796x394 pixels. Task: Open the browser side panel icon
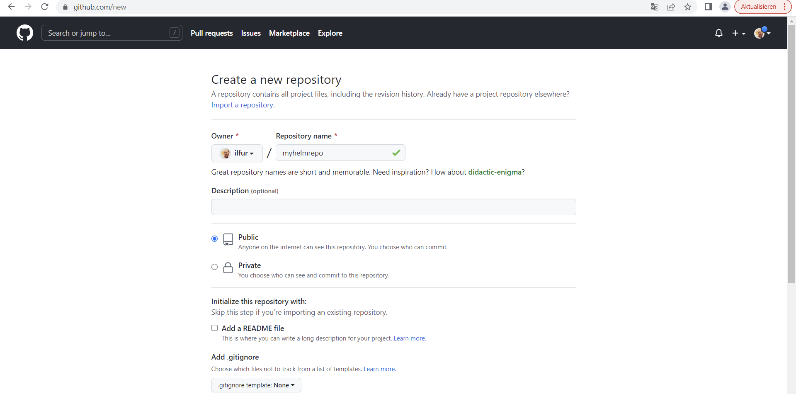tap(708, 7)
